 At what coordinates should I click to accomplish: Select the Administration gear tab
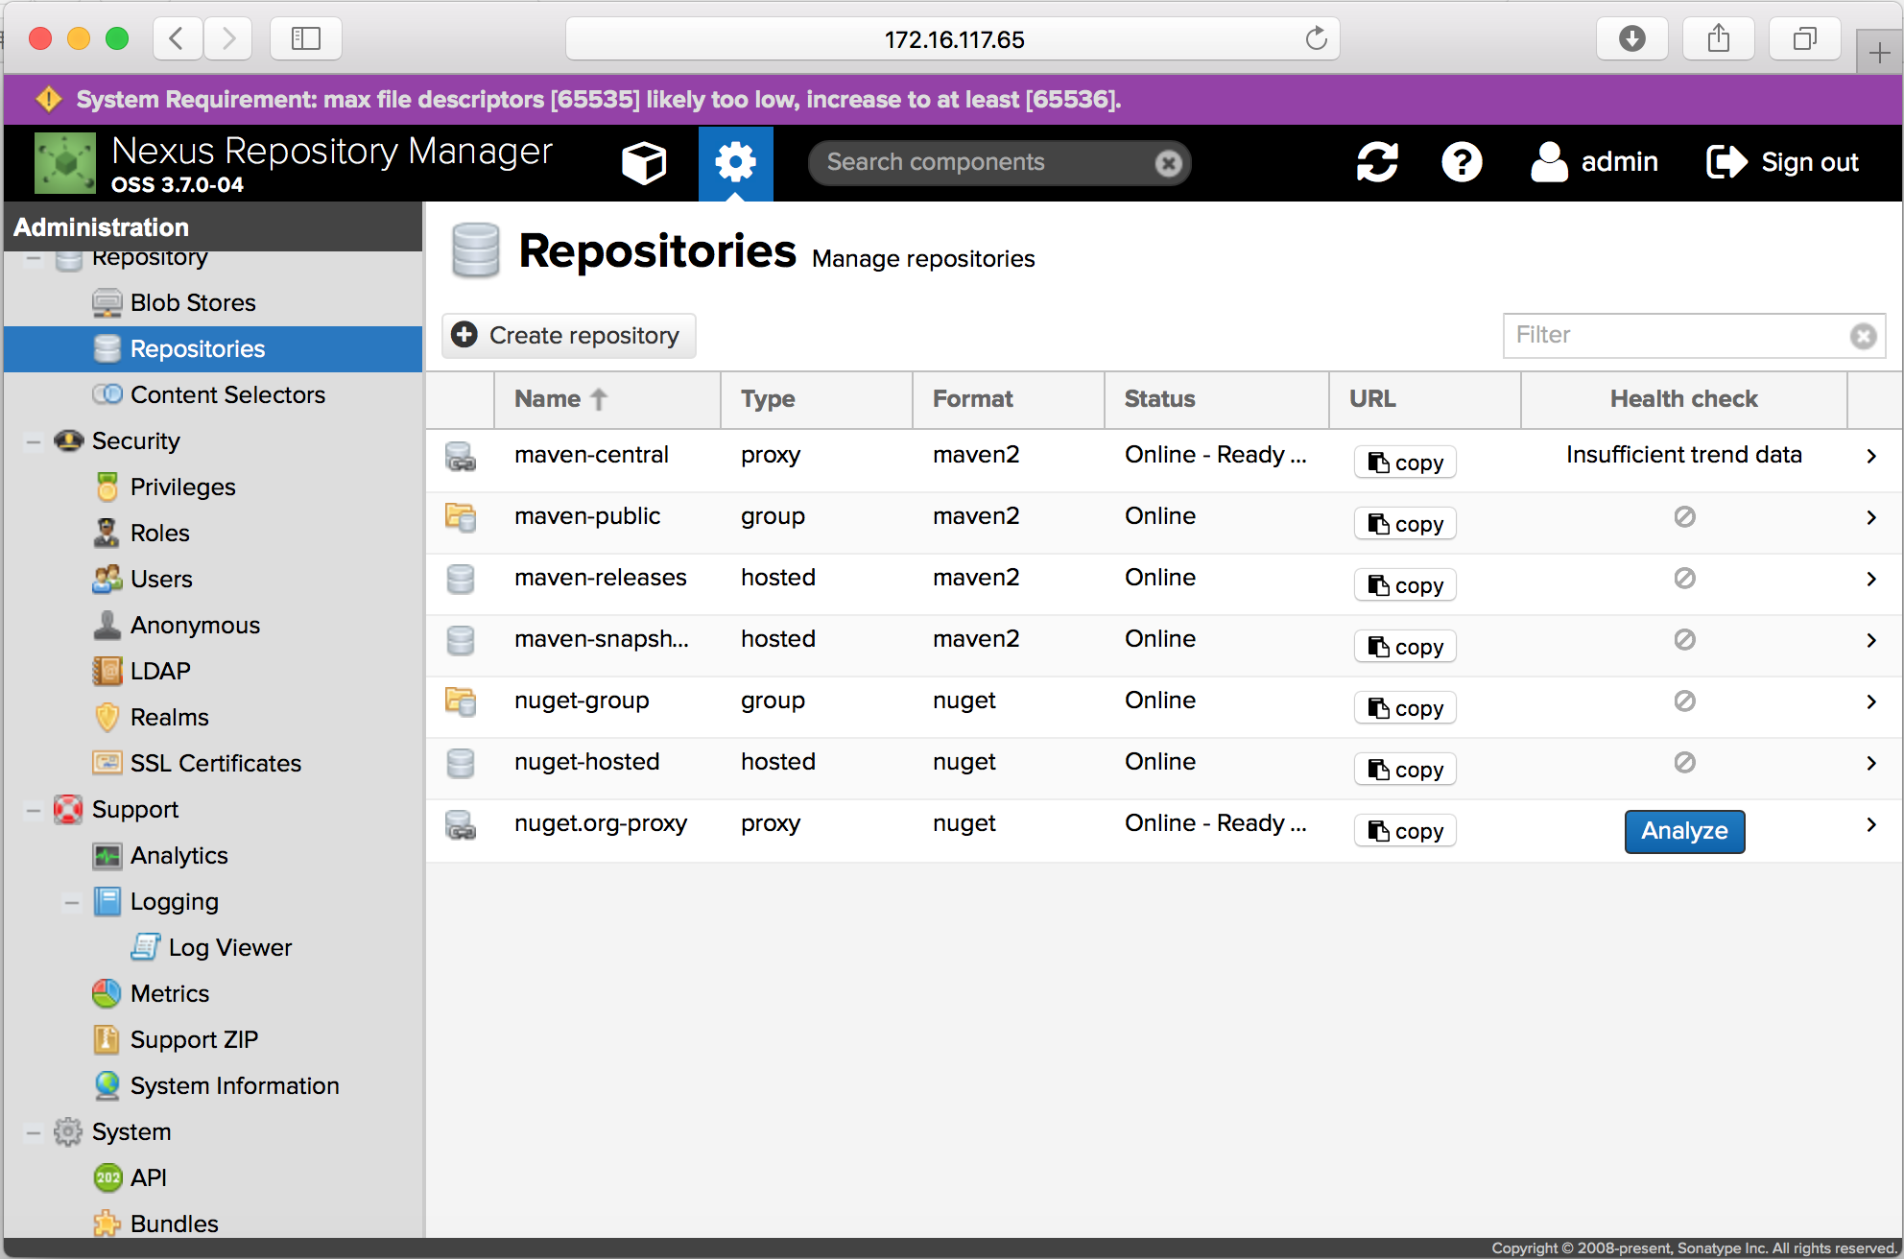(x=735, y=162)
